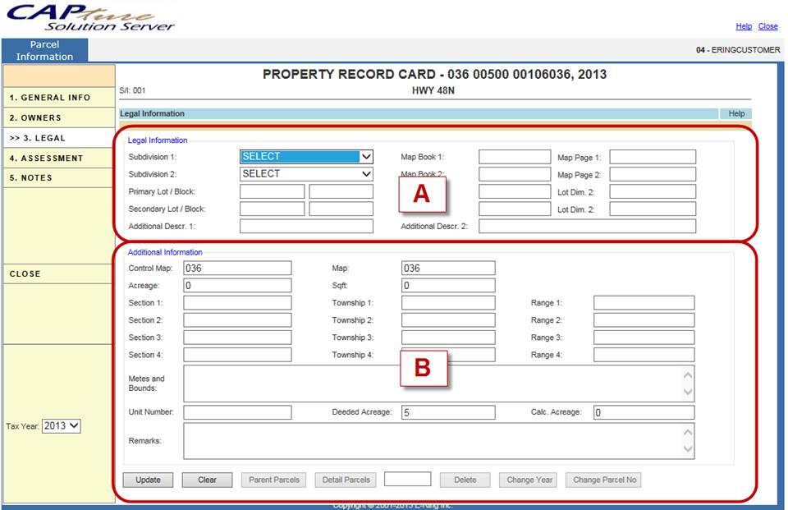
Task: Click the Delete button
Action: 465,480
